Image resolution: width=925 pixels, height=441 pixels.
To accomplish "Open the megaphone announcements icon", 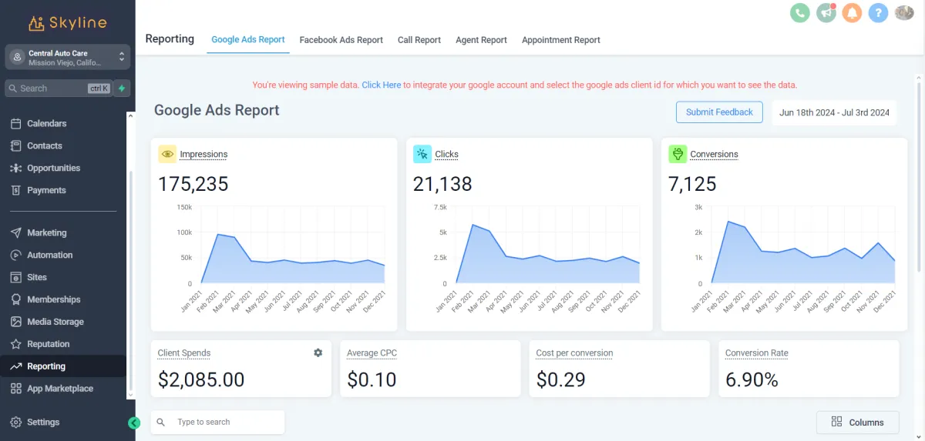I will [826, 13].
